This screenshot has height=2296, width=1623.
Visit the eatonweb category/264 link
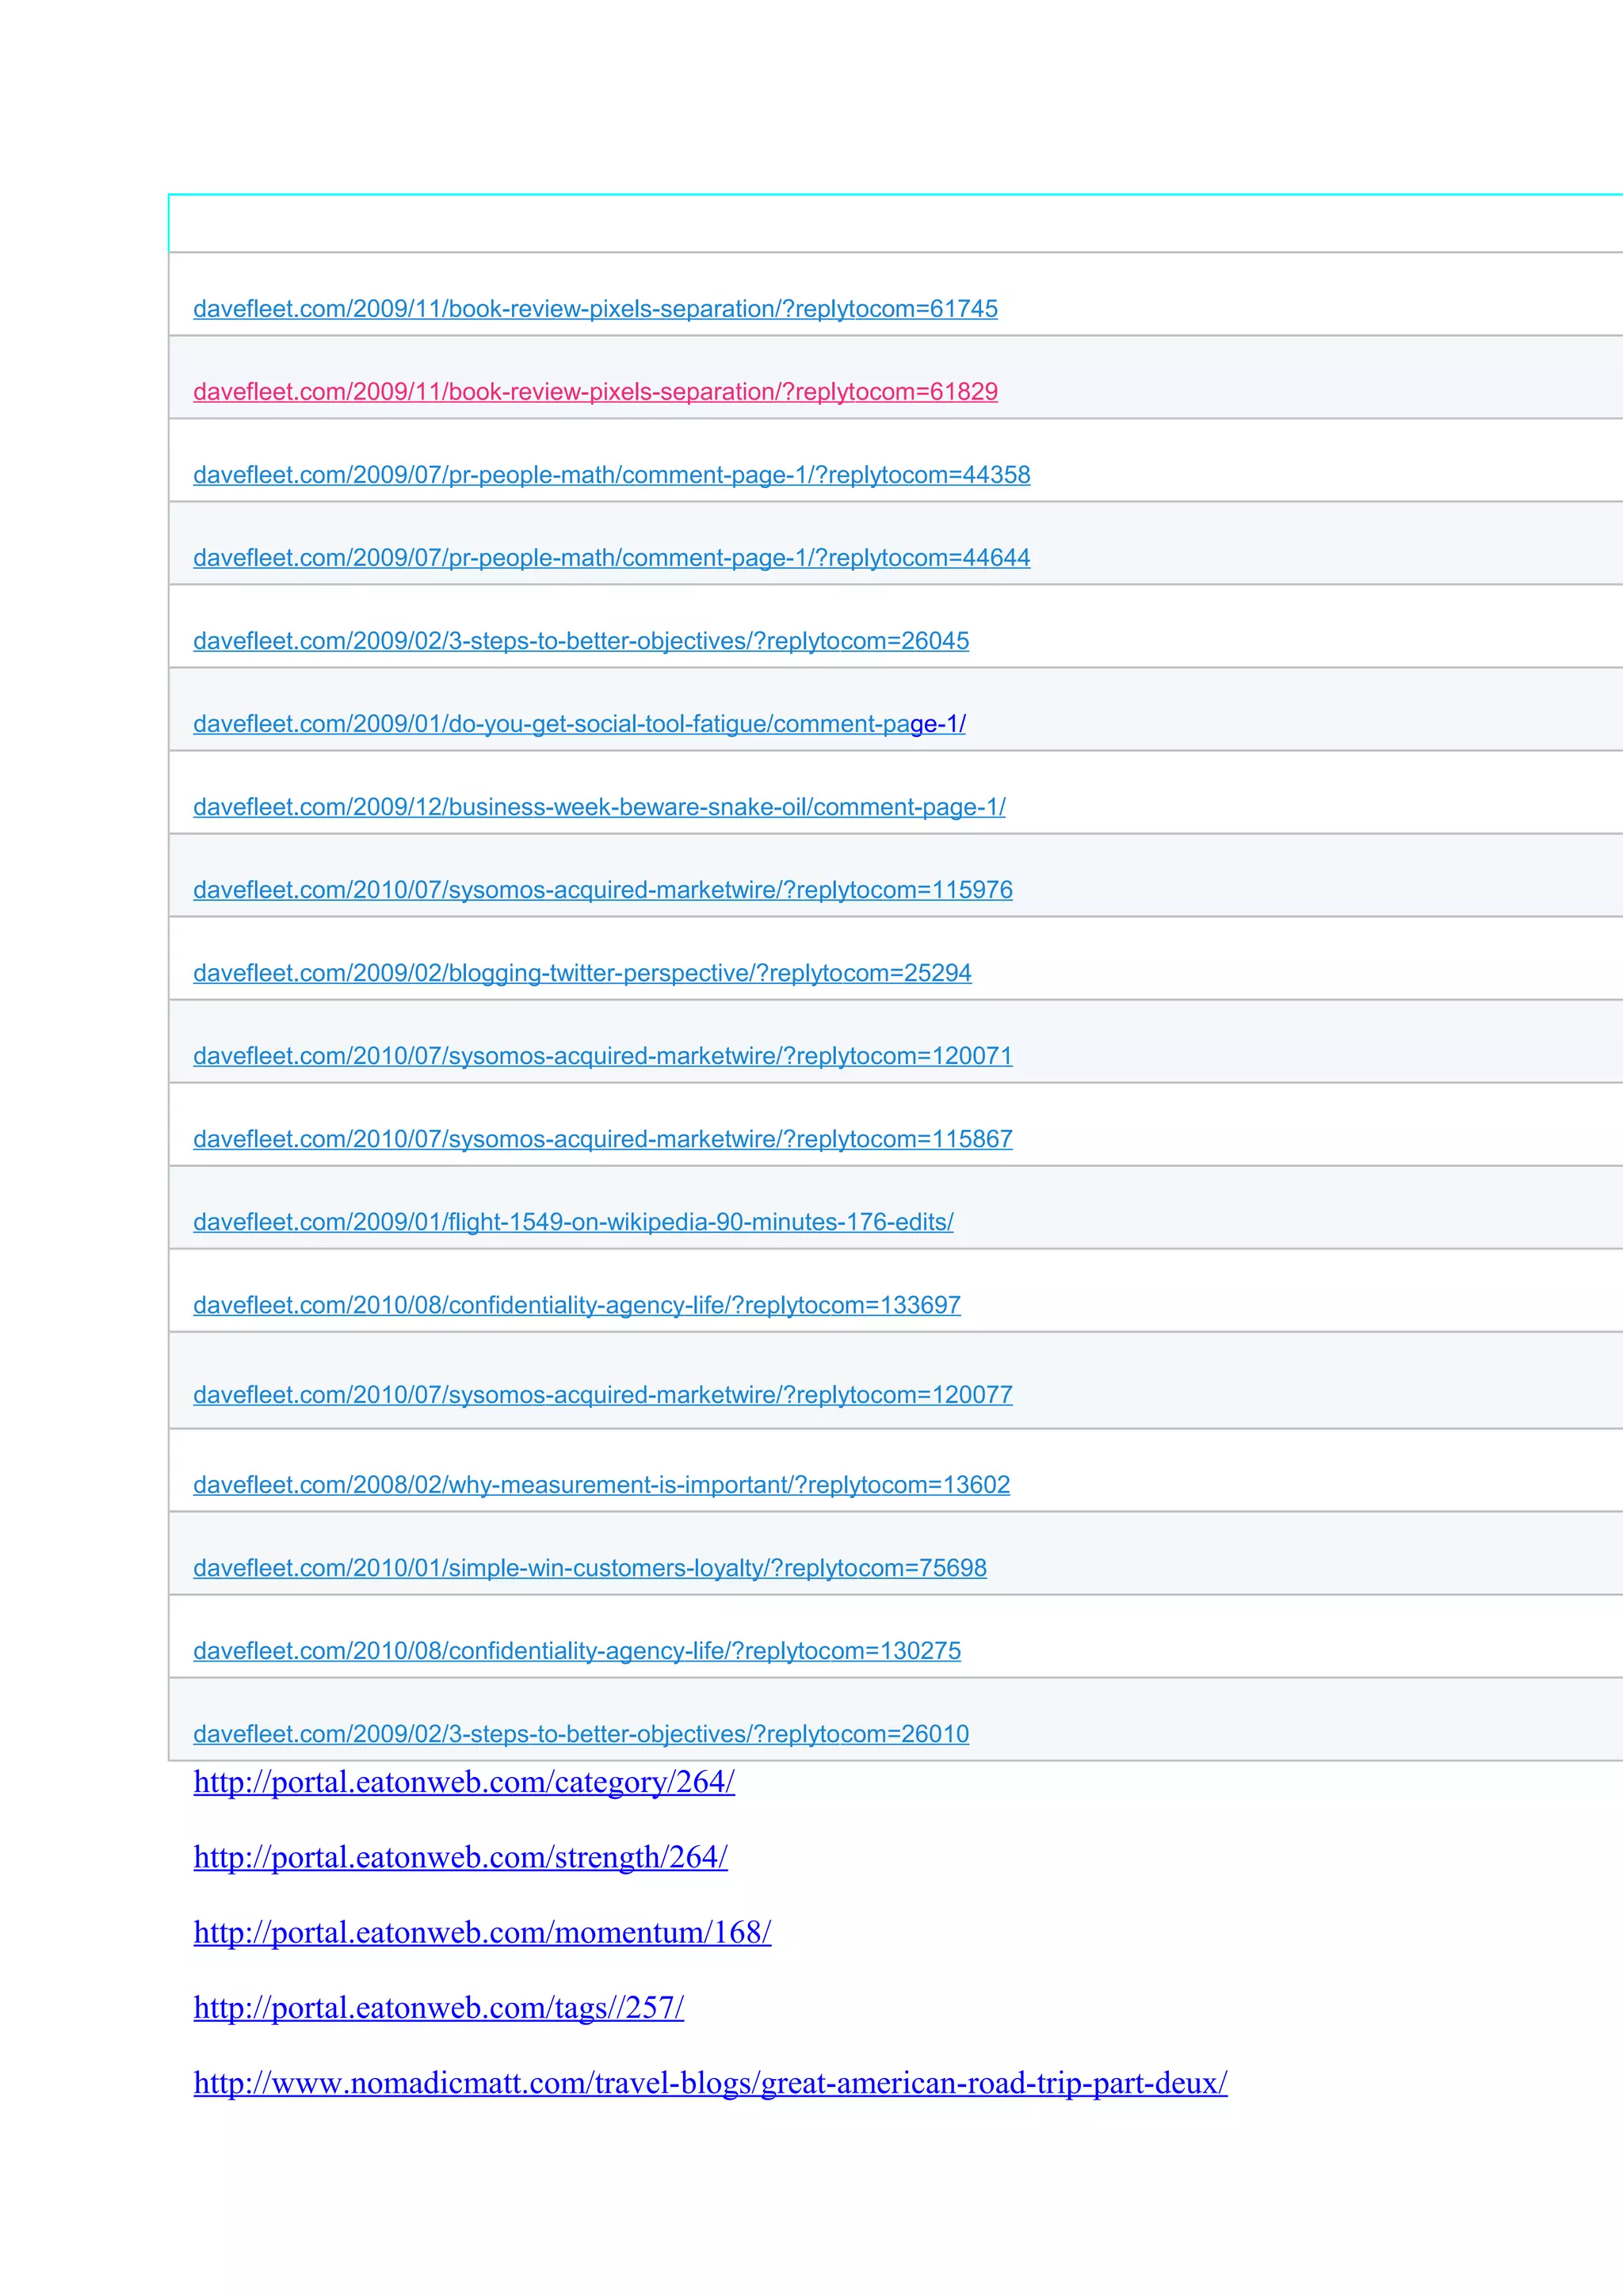[464, 1783]
